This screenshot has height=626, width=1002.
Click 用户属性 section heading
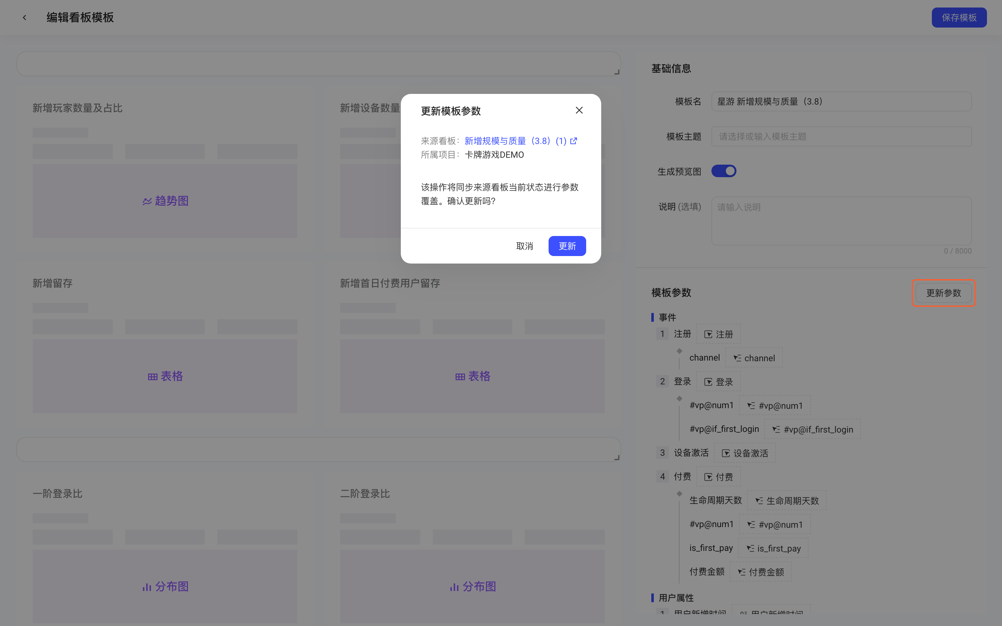pos(676,598)
